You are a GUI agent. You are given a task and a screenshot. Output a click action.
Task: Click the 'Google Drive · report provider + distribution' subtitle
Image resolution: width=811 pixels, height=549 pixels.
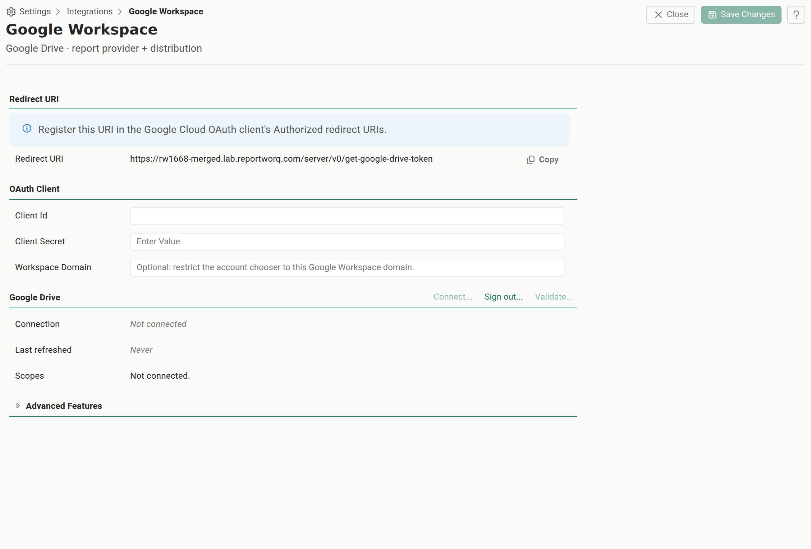point(104,48)
